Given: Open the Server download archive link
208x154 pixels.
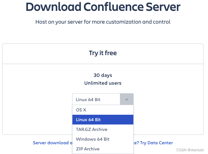Looking at the screenshot, I should click(x=53, y=143).
